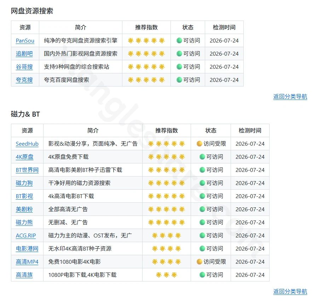Select text 无删减、无广告

click(68, 222)
